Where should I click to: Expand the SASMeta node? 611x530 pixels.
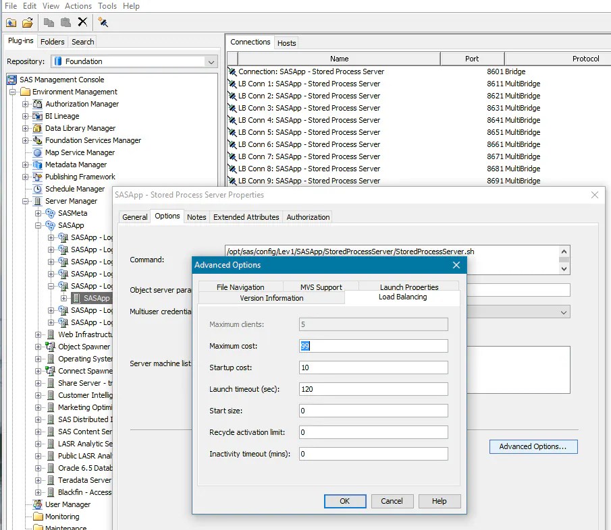(38, 213)
